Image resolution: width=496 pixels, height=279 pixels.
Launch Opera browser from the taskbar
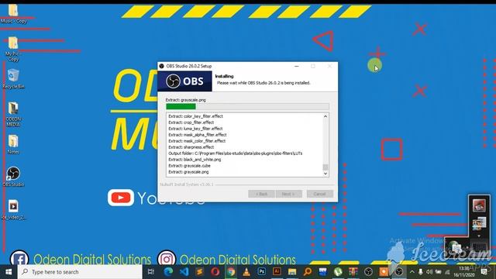coord(215,272)
